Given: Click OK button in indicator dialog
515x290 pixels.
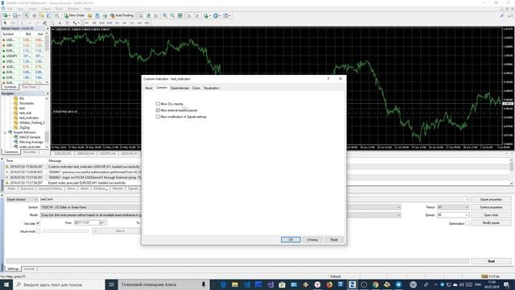Looking at the screenshot, I should pos(290,240).
